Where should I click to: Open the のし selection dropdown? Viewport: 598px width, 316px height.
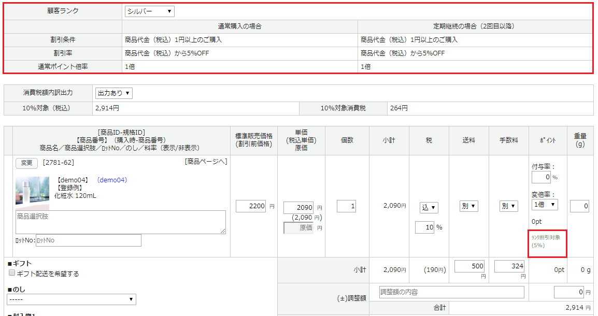pyautogui.click(x=72, y=299)
